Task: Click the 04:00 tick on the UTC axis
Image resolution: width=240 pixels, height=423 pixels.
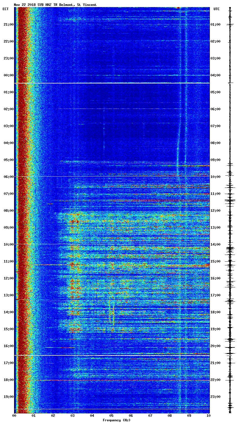Action: pos(215,75)
